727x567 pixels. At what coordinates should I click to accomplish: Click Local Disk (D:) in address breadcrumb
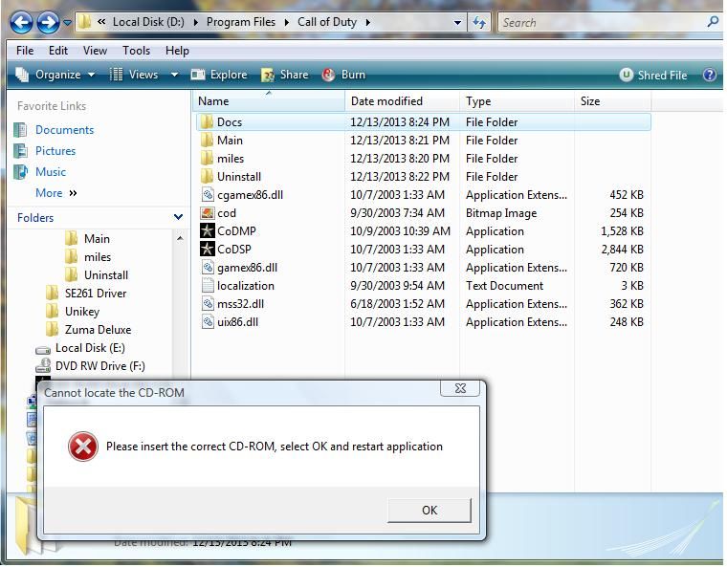(x=148, y=22)
